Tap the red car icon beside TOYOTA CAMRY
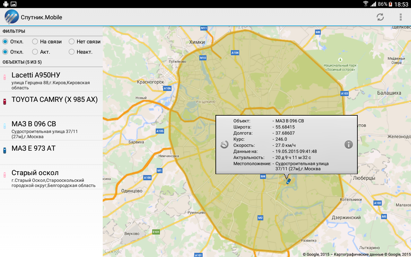Image resolution: width=411 pixels, height=257 pixels. pos(4,102)
